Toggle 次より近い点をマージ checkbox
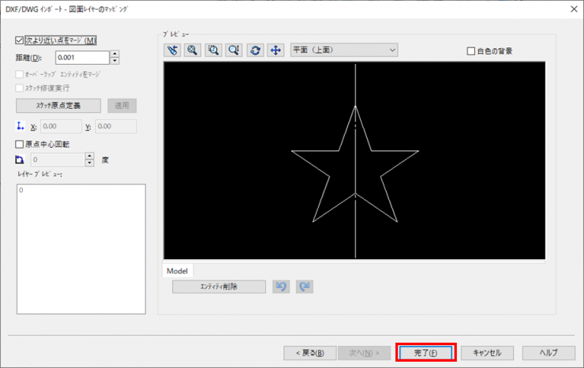This screenshot has height=368, width=584. point(19,40)
